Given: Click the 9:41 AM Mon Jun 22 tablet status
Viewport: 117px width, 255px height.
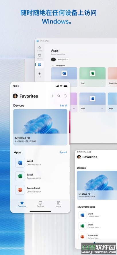Looking at the screenshot, I should [x=84, y=152].
